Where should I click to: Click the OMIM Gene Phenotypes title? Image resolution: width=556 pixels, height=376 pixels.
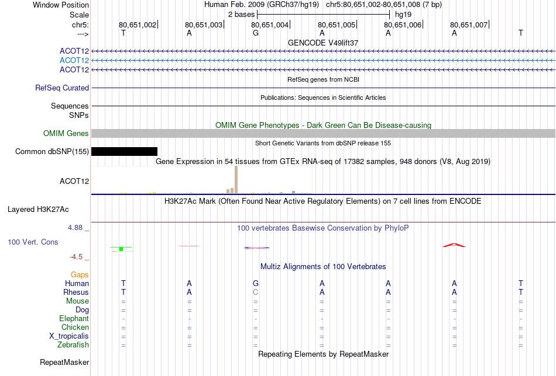(324, 125)
